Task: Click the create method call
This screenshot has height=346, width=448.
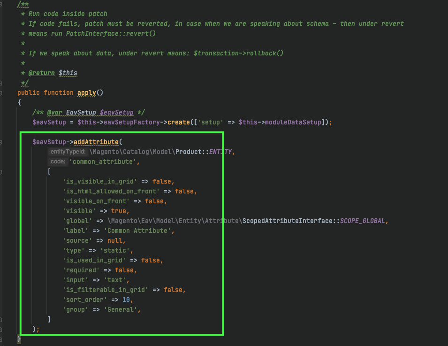Action: click(179, 123)
